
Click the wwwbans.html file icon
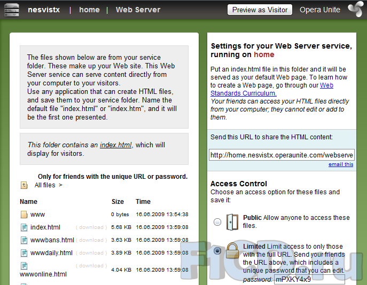tap(24, 240)
